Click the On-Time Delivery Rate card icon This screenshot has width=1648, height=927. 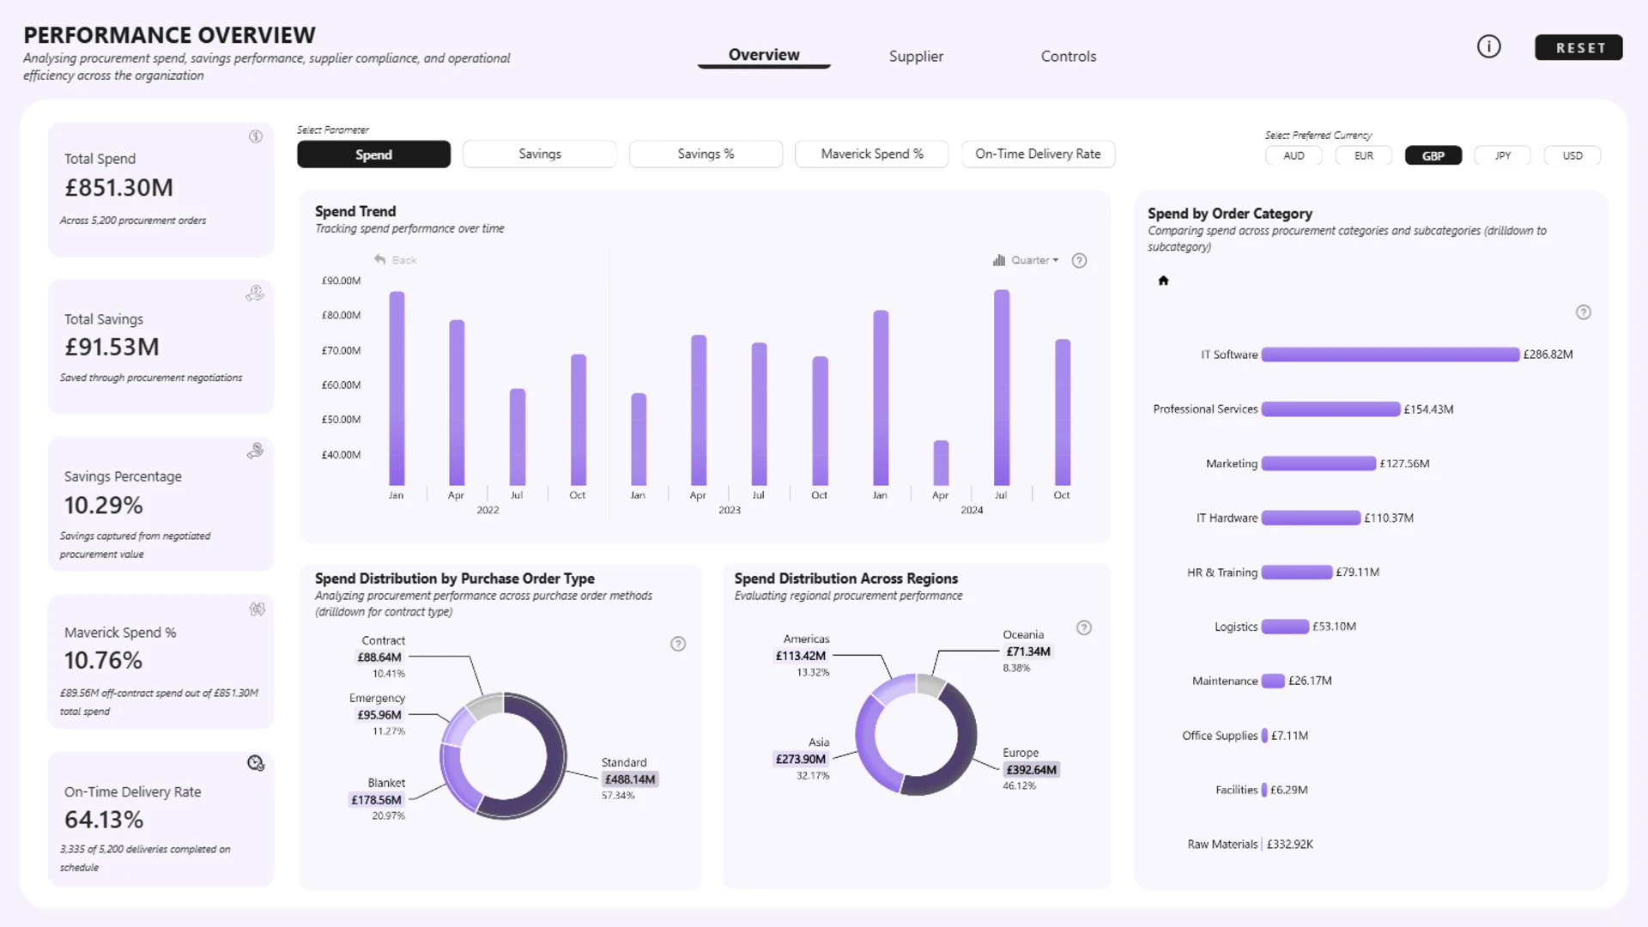click(256, 763)
